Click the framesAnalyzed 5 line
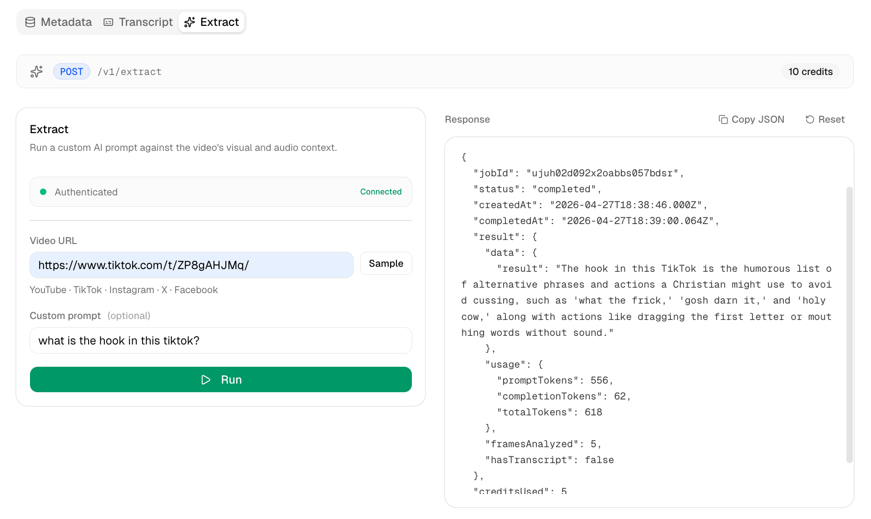 (544, 444)
